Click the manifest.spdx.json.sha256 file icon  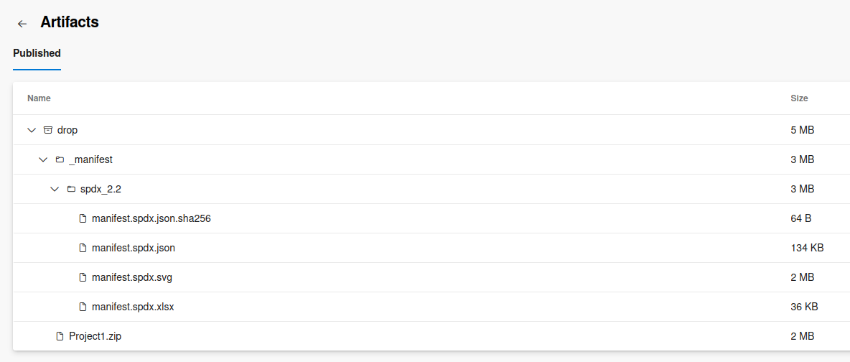pos(83,218)
